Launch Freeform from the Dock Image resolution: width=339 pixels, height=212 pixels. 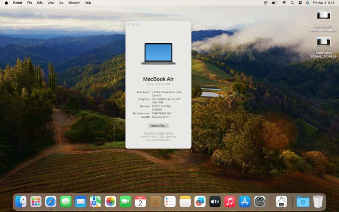(200, 202)
